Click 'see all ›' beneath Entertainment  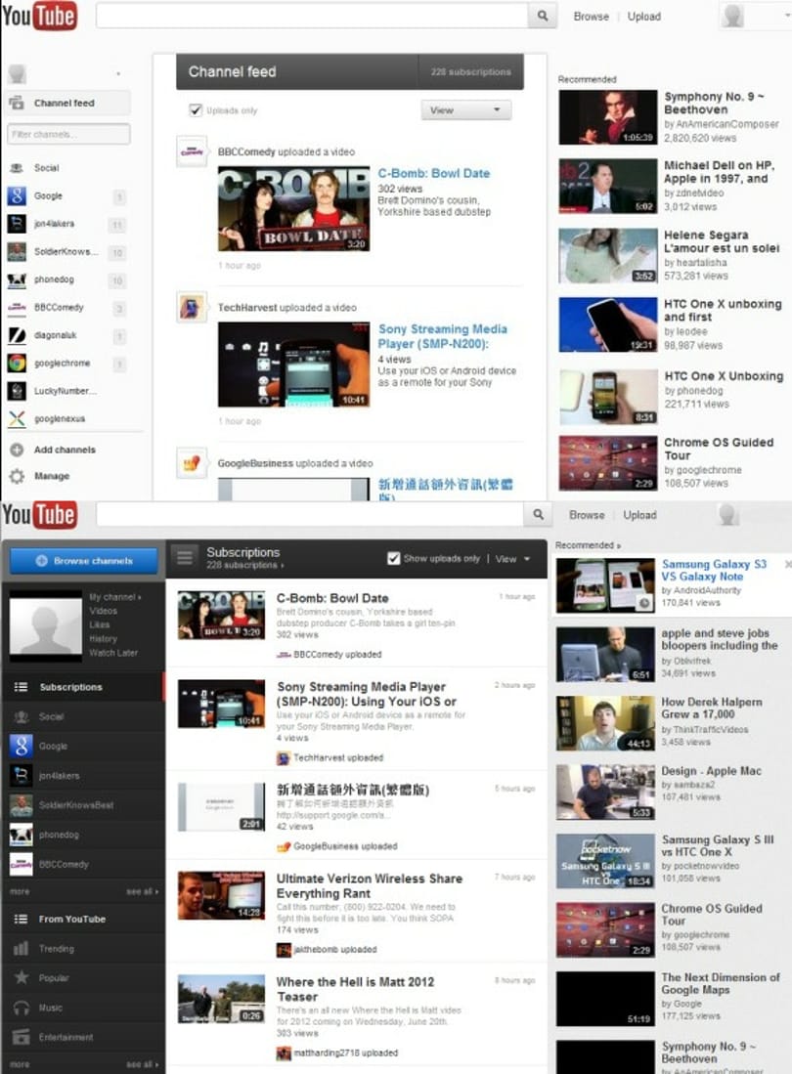(x=143, y=1064)
